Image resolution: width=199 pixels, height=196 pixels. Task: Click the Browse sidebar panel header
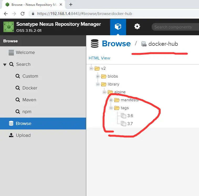coord(43,41)
